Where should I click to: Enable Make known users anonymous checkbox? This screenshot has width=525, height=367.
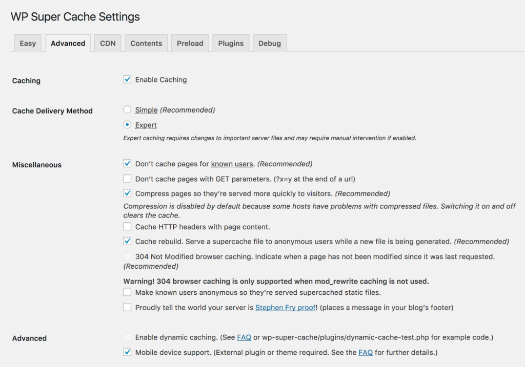pos(127,292)
